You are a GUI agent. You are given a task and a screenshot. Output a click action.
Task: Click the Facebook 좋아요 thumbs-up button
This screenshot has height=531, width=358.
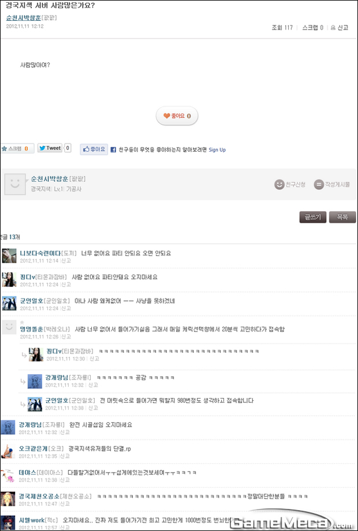pyautogui.click(x=94, y=149)
